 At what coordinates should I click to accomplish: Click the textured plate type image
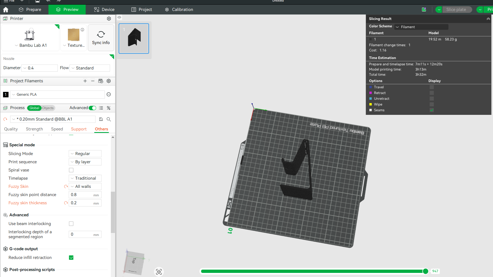tap(73, 35)
